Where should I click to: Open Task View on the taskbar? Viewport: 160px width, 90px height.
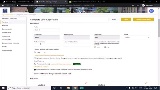pyautogui.click(x=61, y=88)
